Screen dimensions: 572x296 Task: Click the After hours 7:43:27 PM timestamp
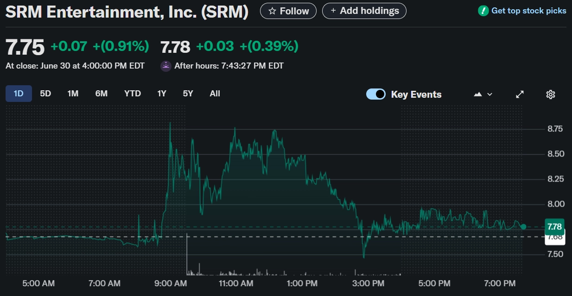point(229,66)
